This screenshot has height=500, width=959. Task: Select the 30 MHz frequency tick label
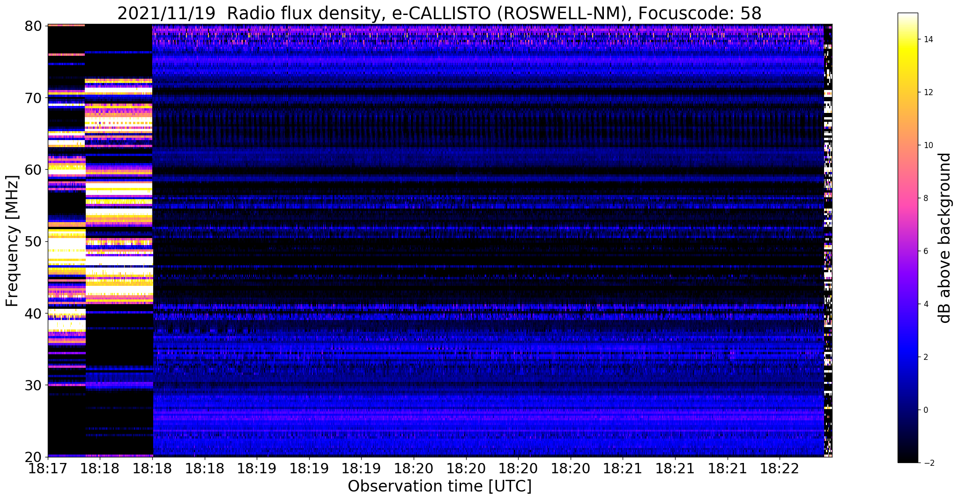pyautogui.click(x=33, y=385)
